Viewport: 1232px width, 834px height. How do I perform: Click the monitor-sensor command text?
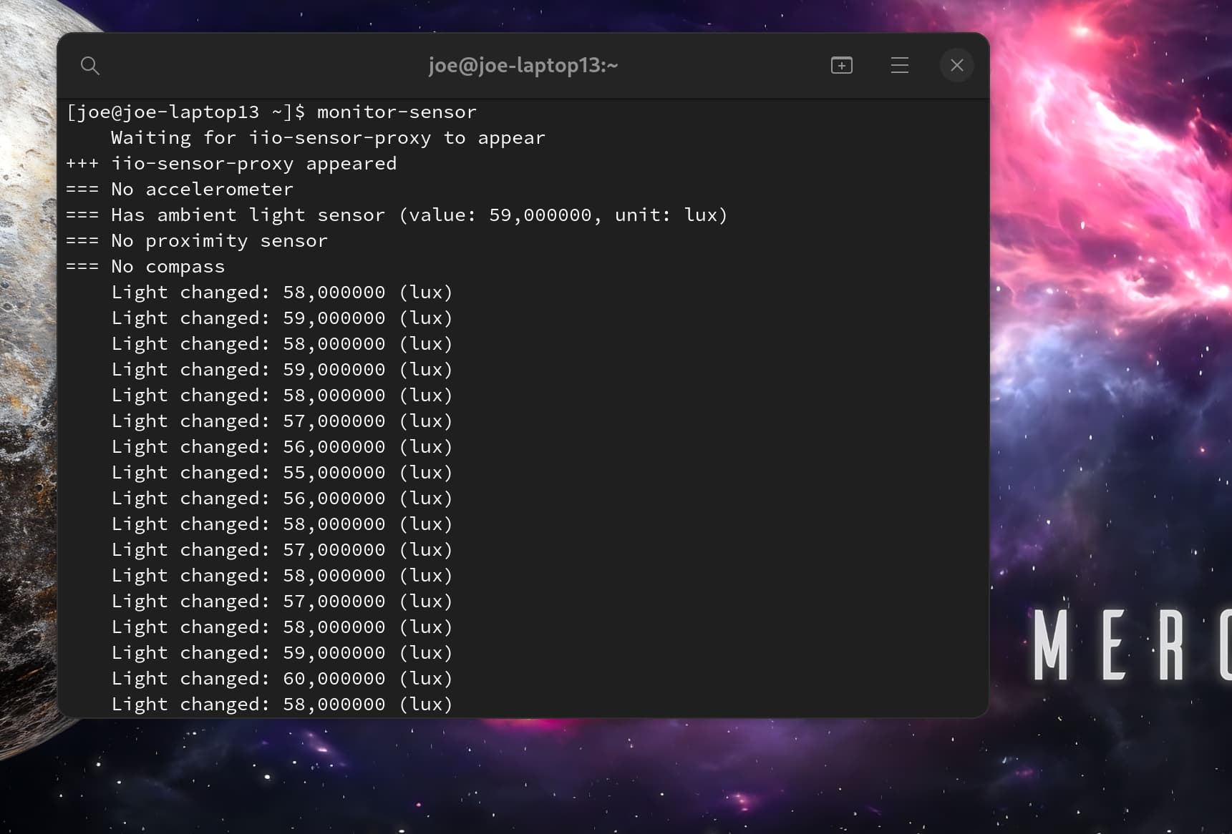click(x=397, y=112)
